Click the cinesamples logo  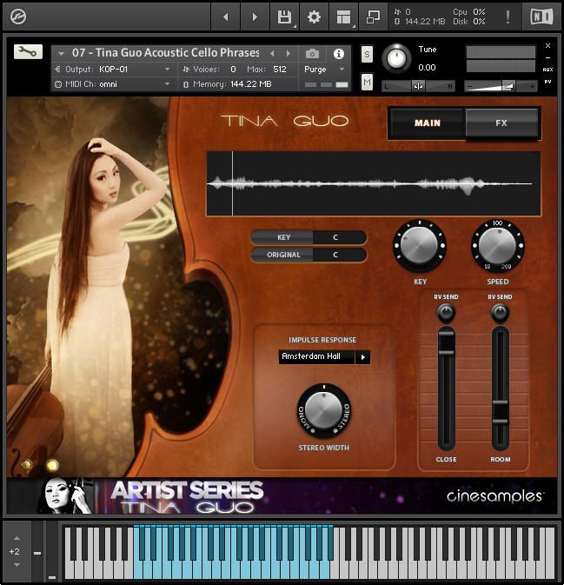(x=494, y=496)
